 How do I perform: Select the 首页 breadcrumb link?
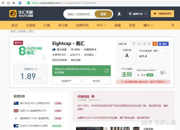(13, 31)
